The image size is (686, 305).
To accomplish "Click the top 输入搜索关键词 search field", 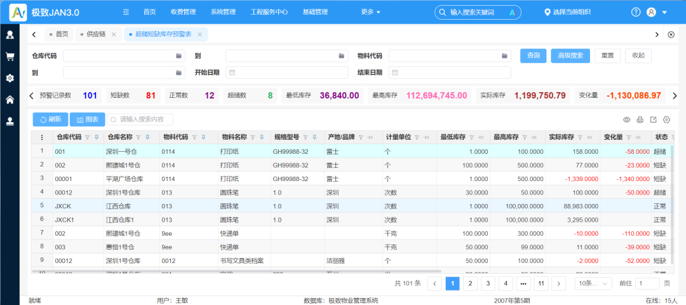I will pyautogui.click(x=478, y=12).
